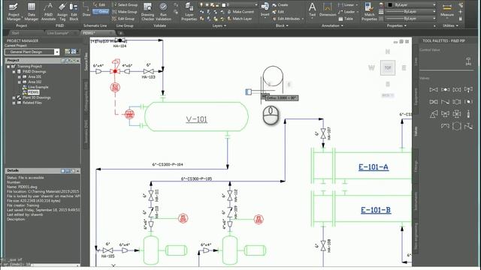Open Layer Properties
The height and width of the screenshot is (270, 481).
[x=189, y=12]
